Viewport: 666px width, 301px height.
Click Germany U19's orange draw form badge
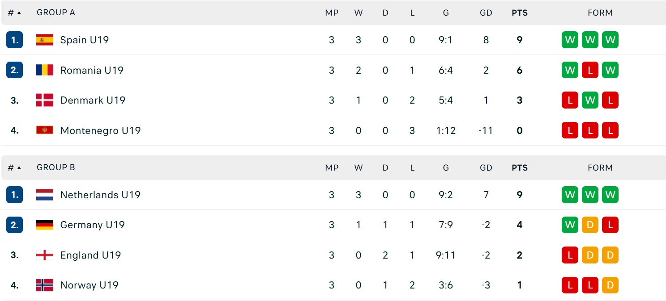(x=590, y=225)
